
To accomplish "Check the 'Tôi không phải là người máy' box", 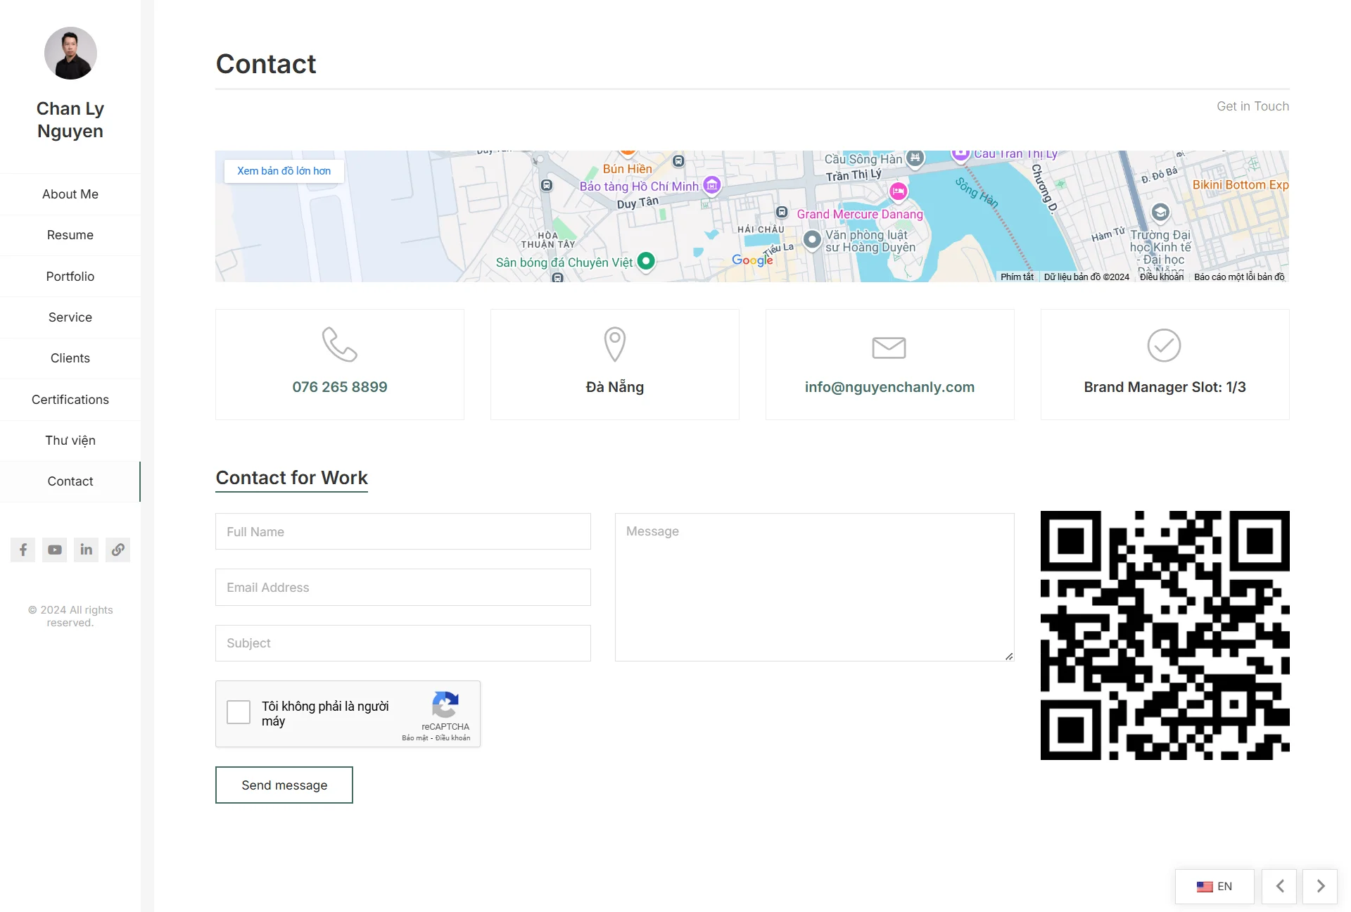I will 239,712.
